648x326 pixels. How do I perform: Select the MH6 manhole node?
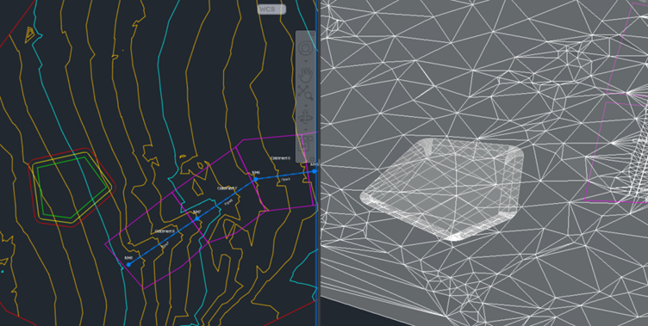tap(256, 179)
